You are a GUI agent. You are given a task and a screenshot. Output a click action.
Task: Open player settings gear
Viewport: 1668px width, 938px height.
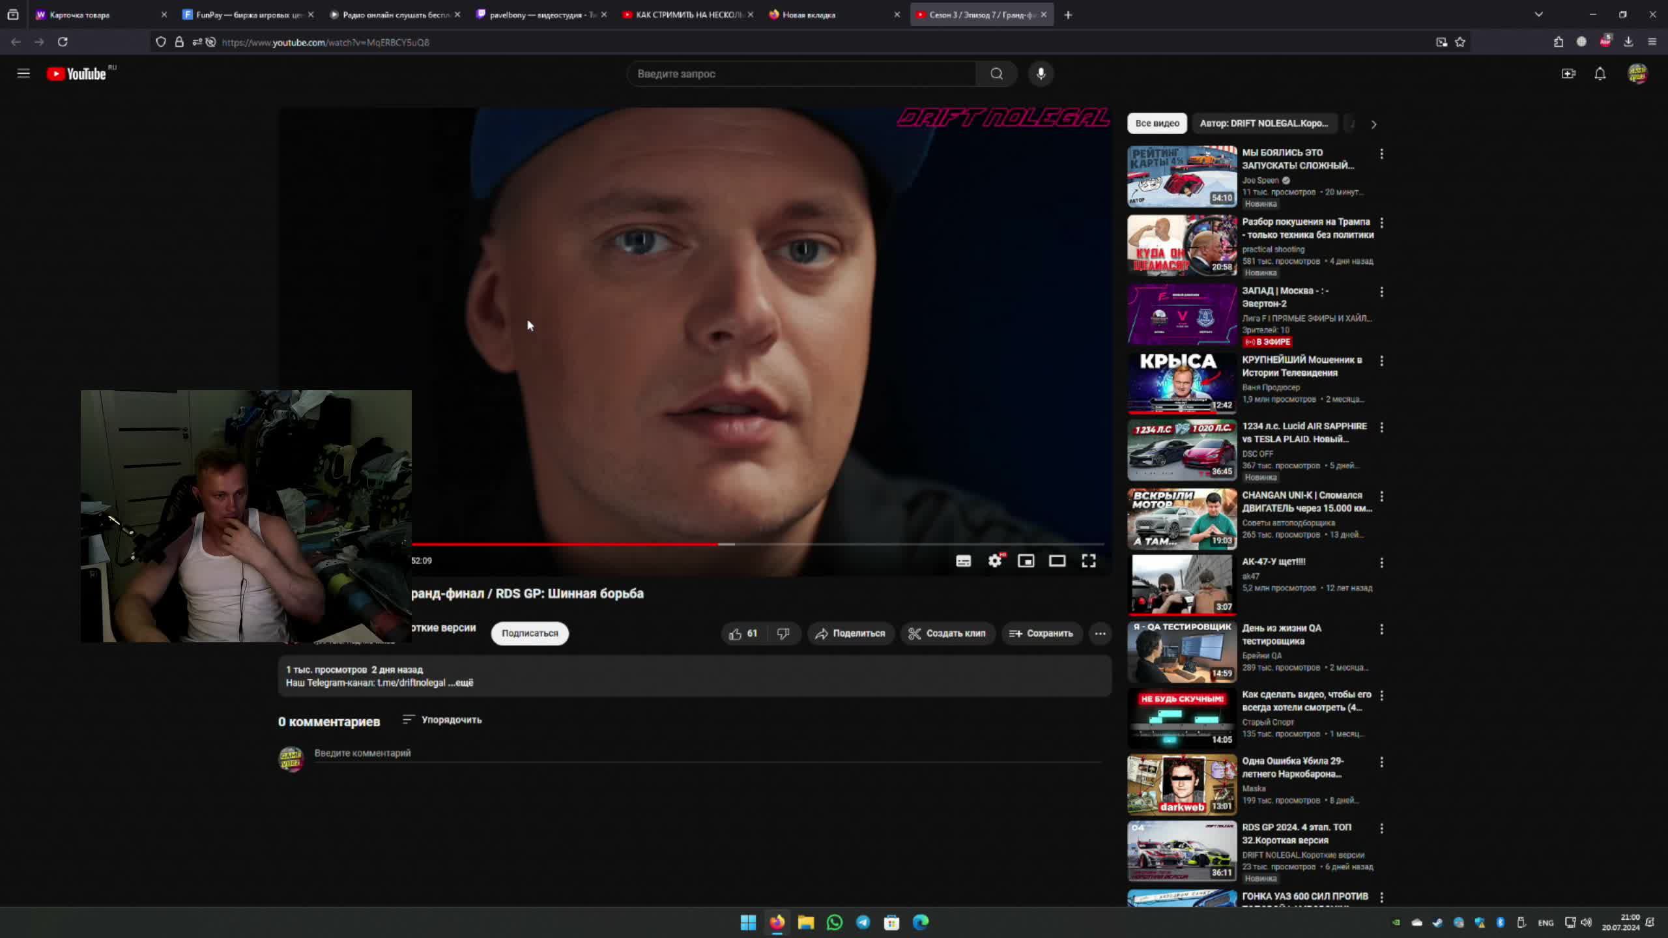pos(994,561)
